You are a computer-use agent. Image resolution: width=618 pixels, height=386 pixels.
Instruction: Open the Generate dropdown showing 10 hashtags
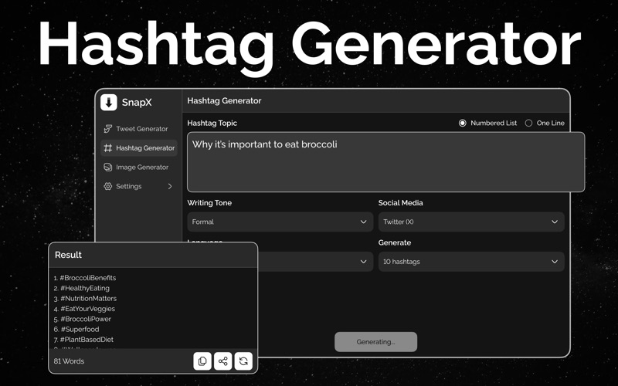tap(471, 262)
